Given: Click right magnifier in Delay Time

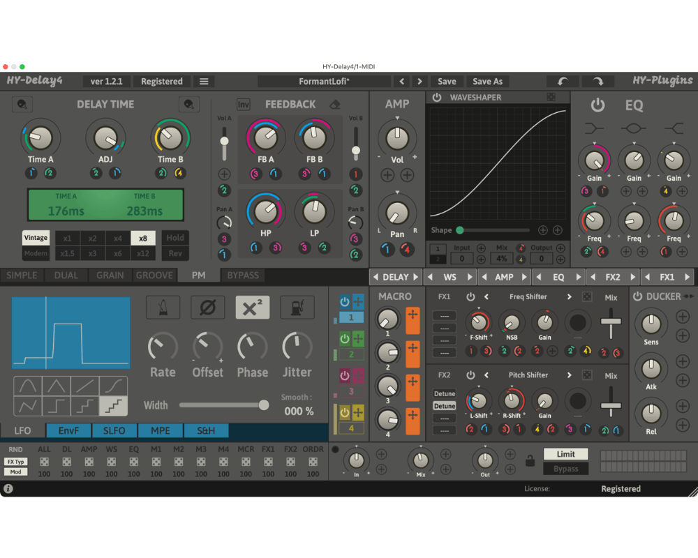Looking at the screenshot, I should (188, 105).
